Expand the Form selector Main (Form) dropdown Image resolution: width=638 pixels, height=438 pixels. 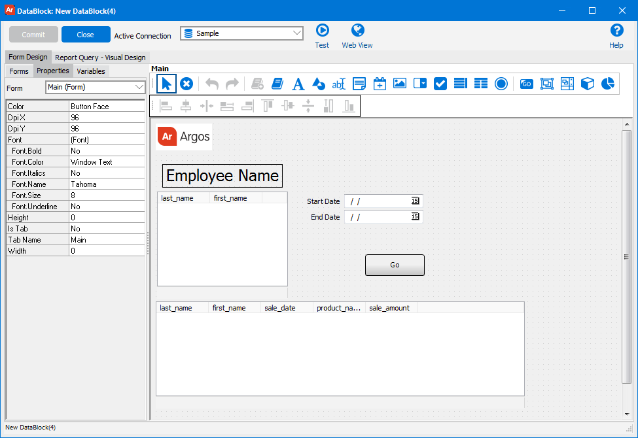click(x=139, y=87)
